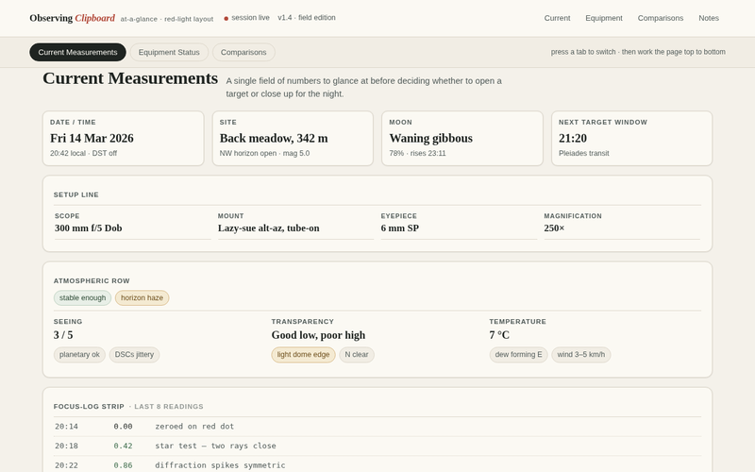Click the 20:14 zeroed on red dot row
Image resolution: width=755 pixels, height=472 pixels.
[377, 427]
